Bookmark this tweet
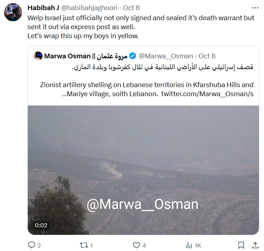 click(241, 245)
